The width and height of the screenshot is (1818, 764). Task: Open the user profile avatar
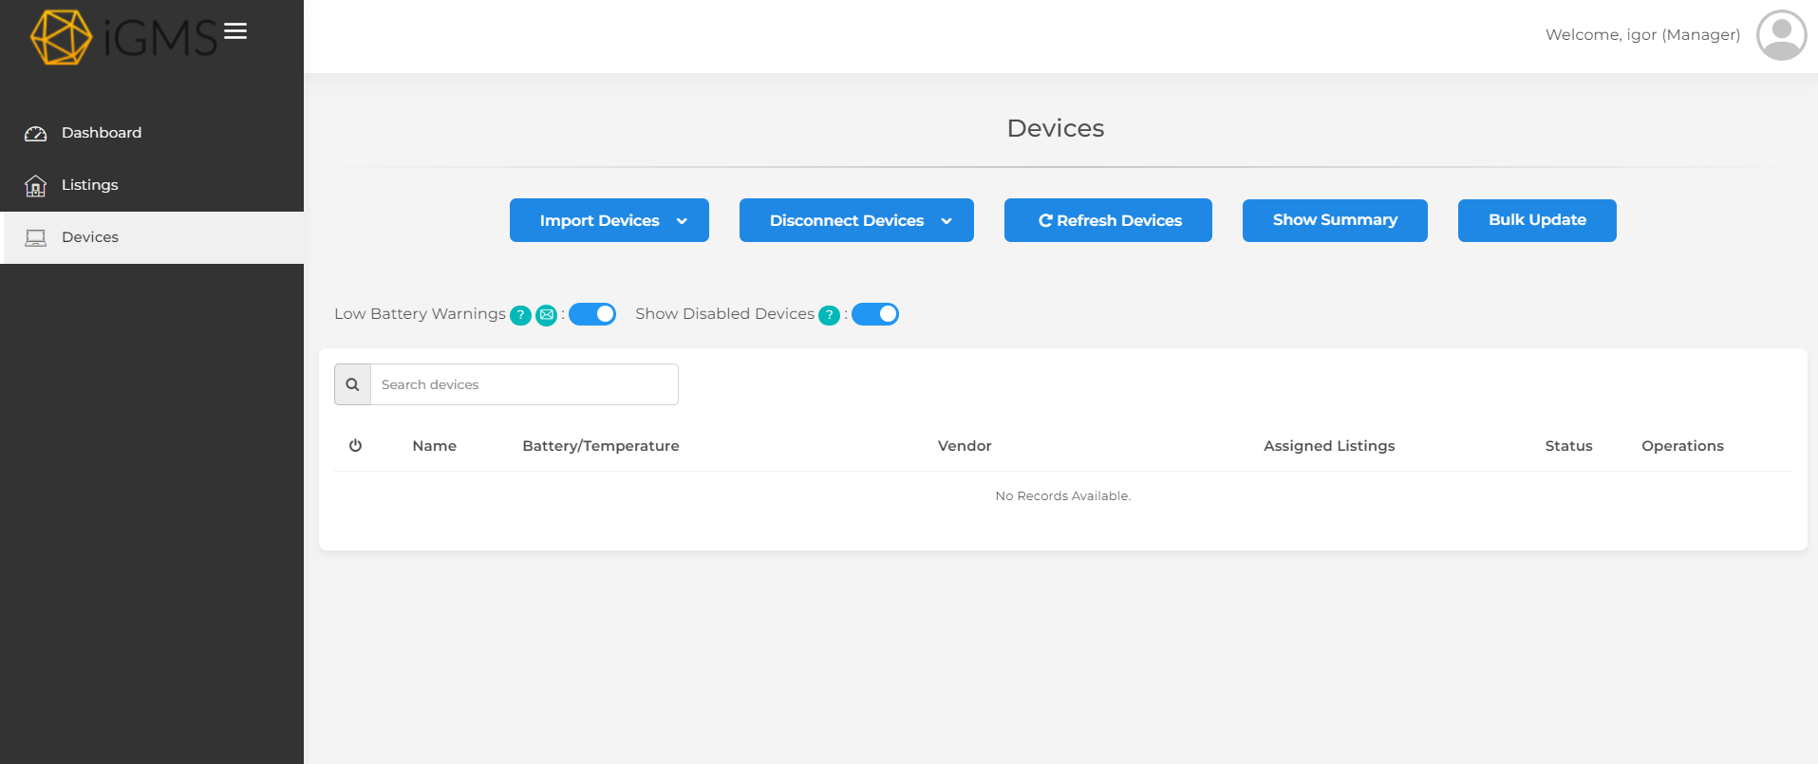click(1781, 35)
